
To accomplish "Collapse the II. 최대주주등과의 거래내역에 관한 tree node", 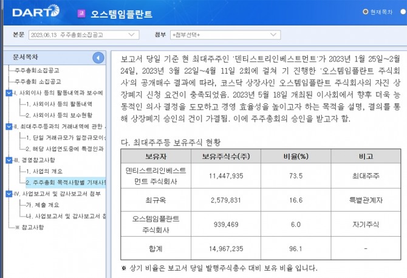I will click(9, 127).
